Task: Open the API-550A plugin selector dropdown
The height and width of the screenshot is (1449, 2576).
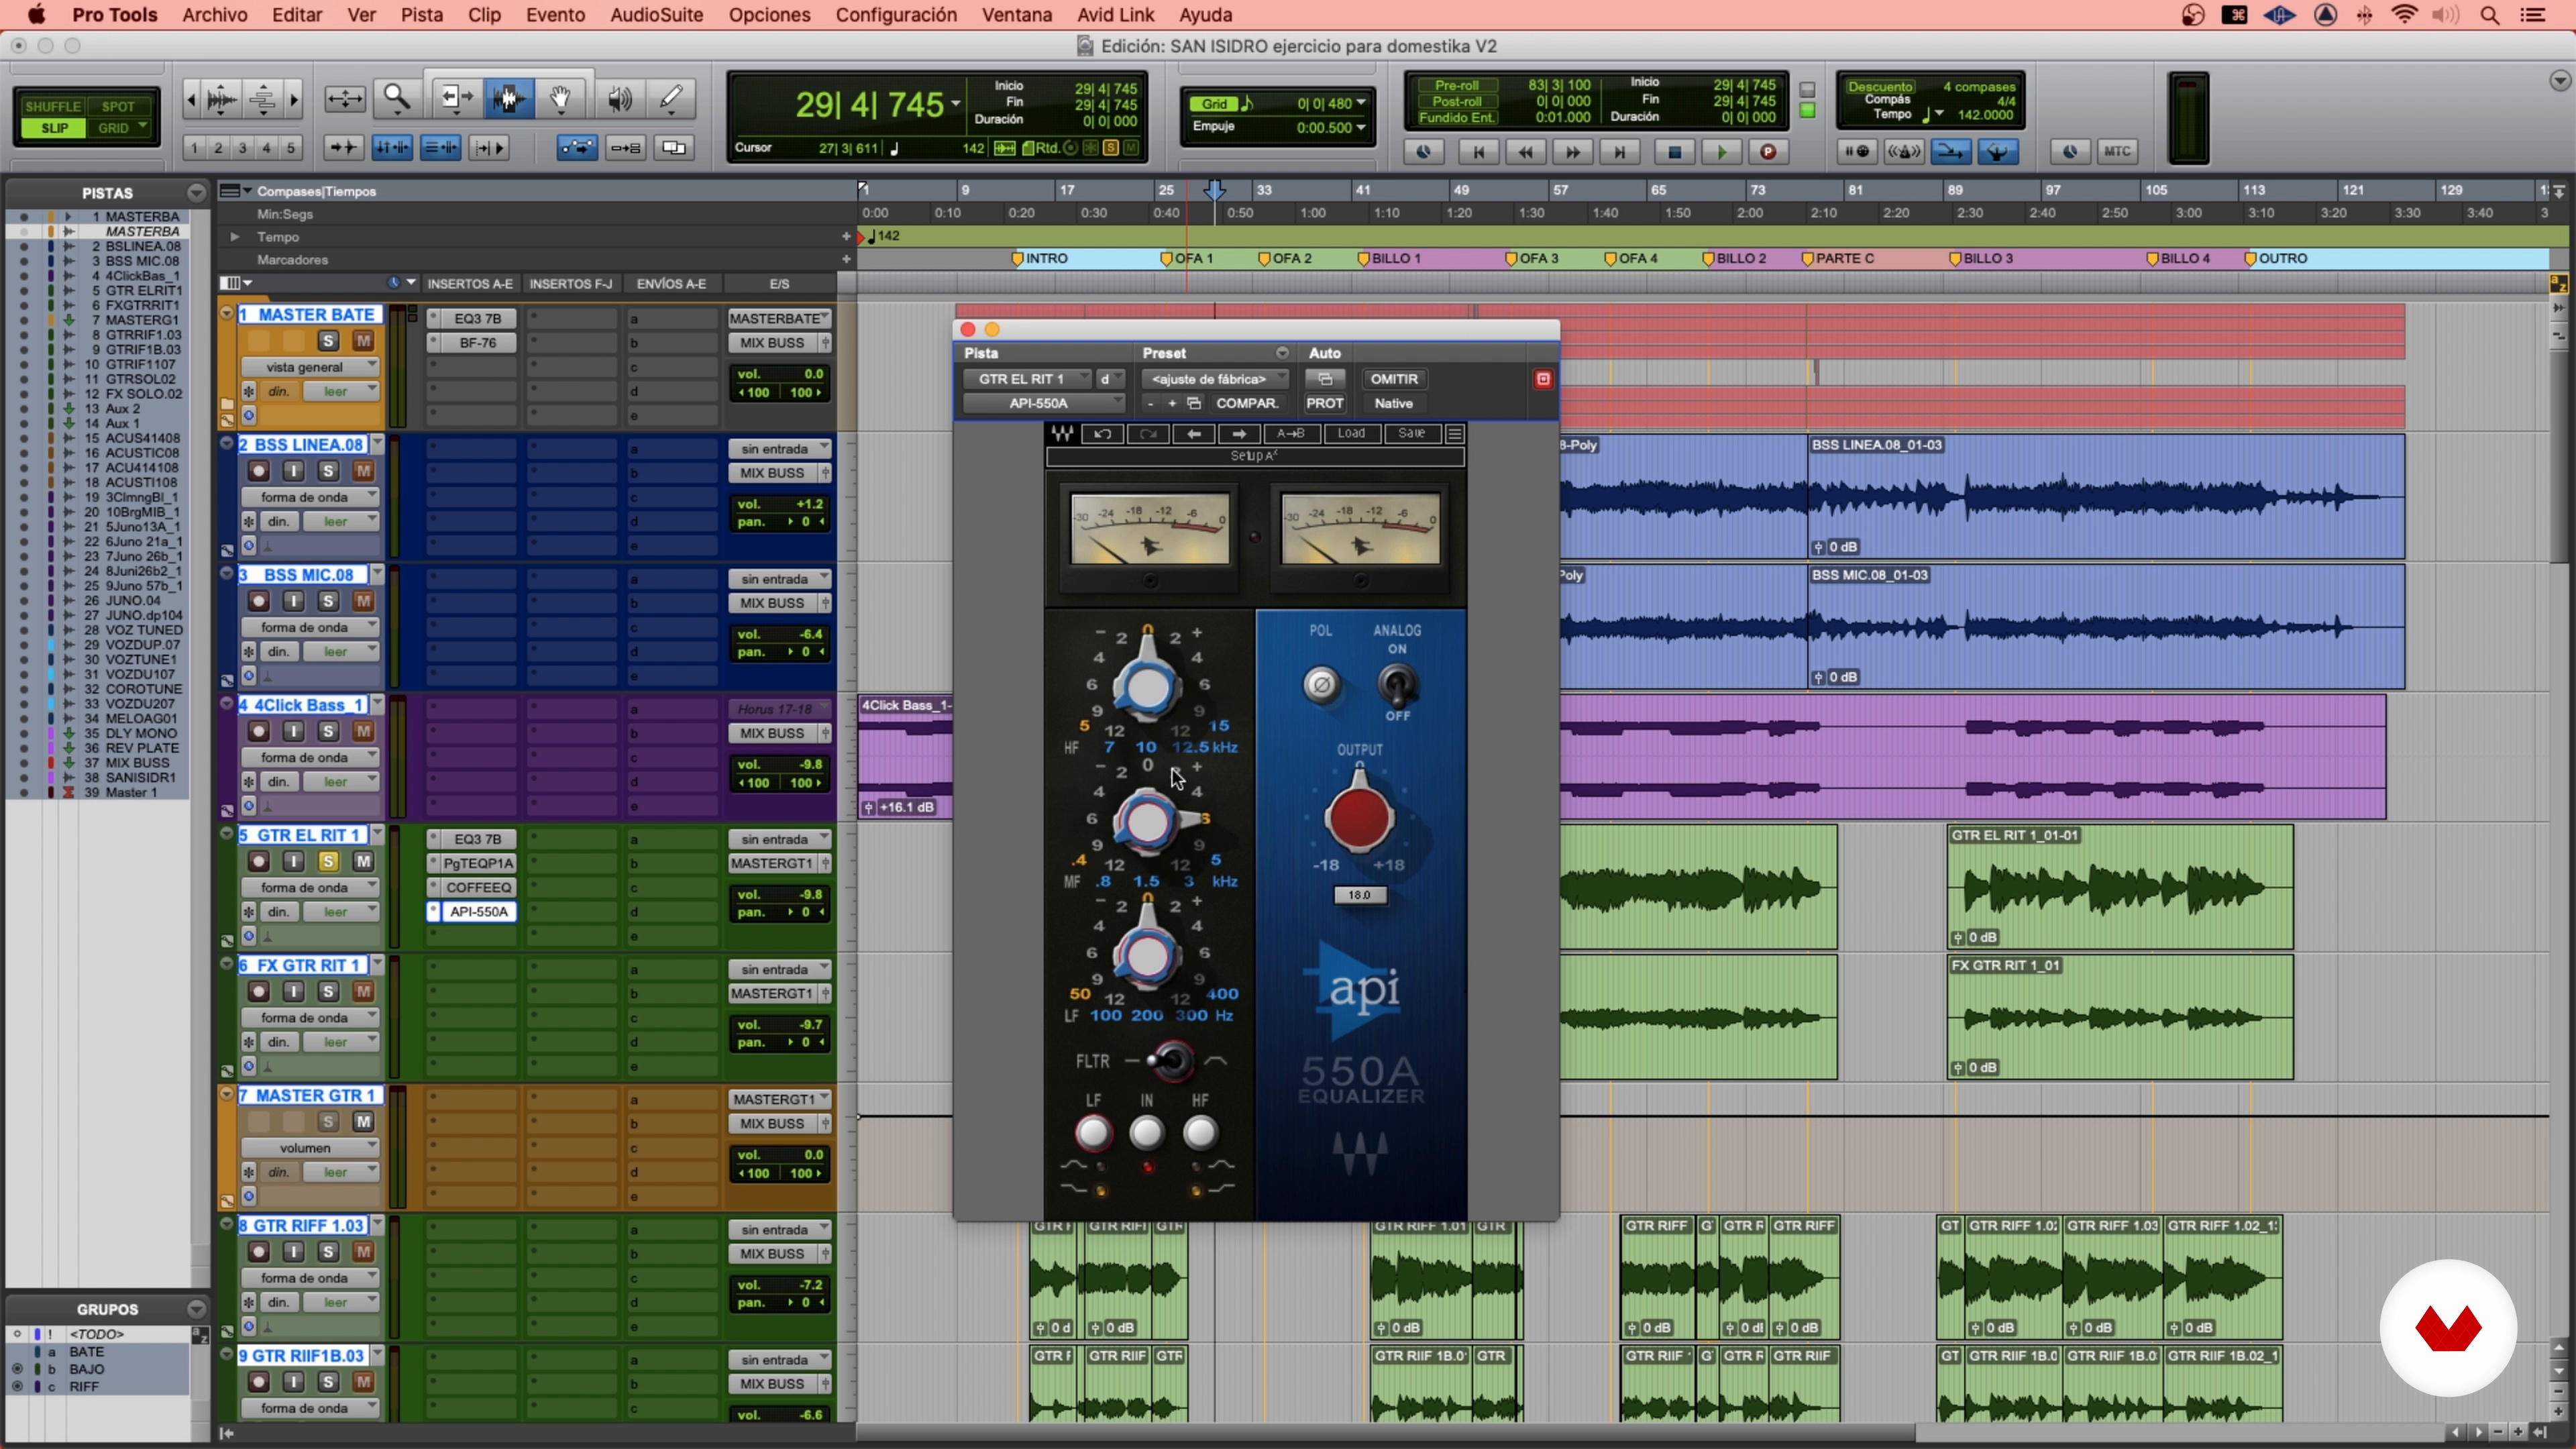Action: (1044, 403)
